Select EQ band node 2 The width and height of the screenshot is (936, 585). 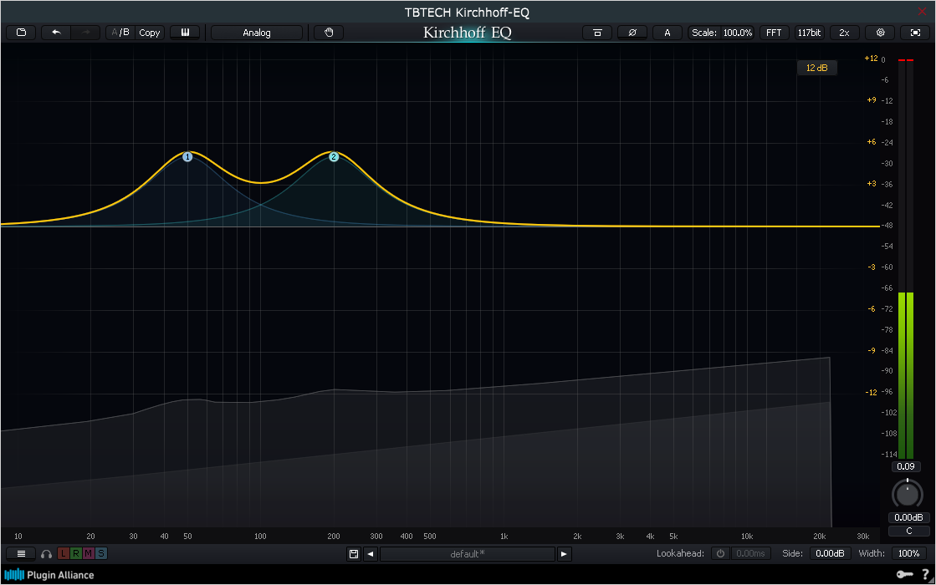334,157
